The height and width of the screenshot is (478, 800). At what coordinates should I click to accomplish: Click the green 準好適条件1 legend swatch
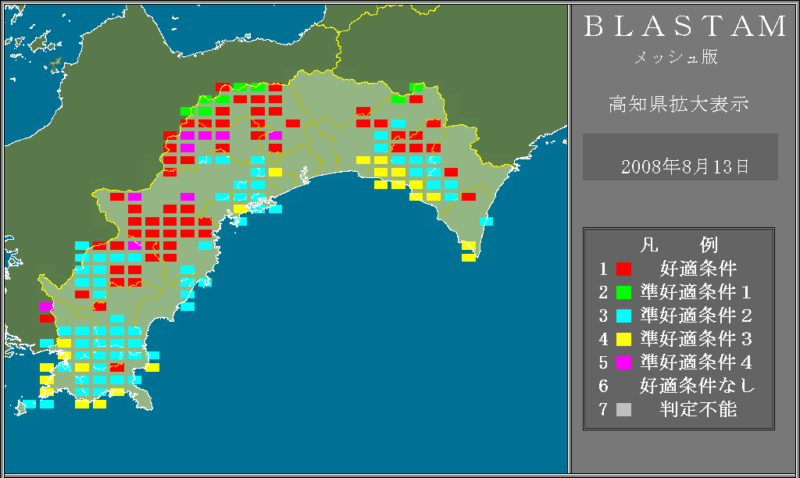tap(623, 292)
